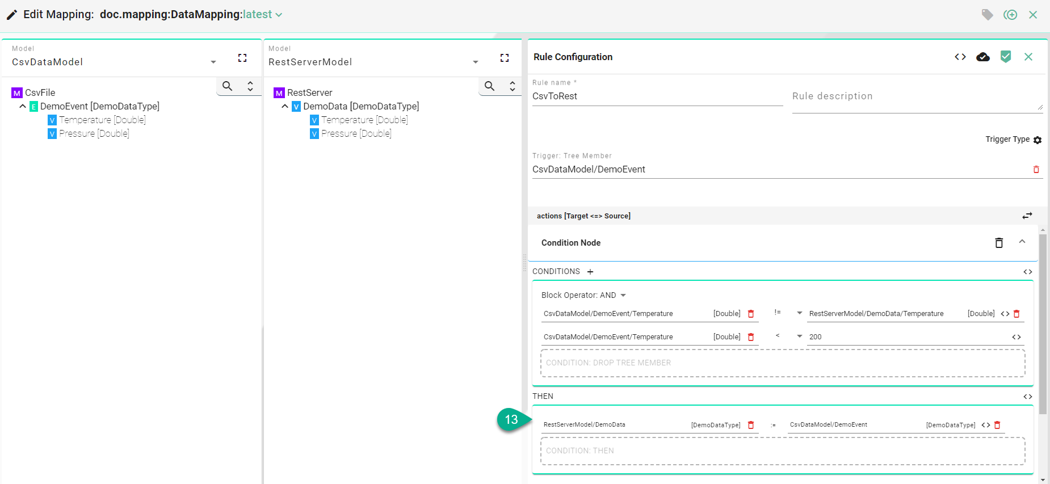Swap actions Target and Source
1050x484 pixels.
click(x=1027, y=216)
